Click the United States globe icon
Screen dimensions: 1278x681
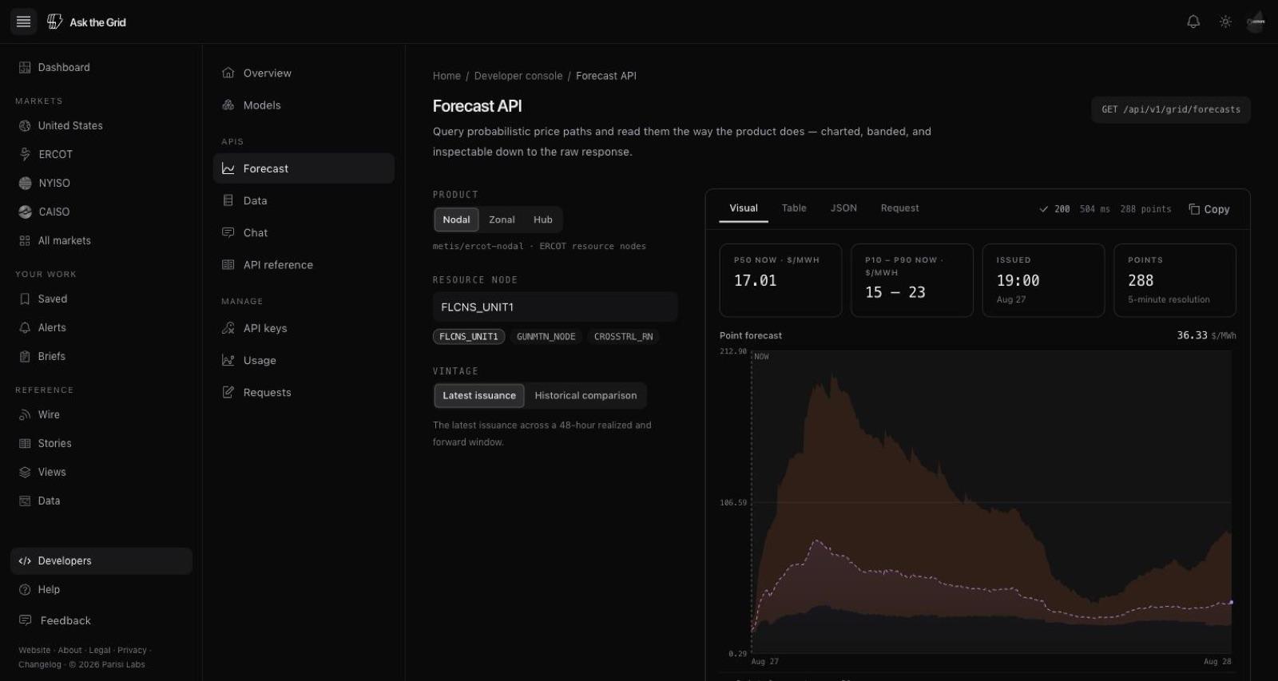tap(25, 126)
